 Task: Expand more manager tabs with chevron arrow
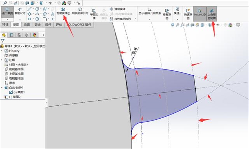point(43,35)
